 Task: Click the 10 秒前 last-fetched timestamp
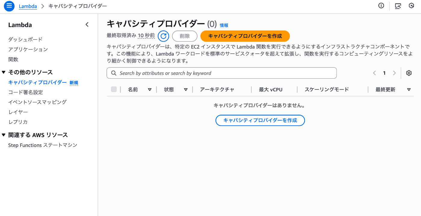click(x=146, y=35)
